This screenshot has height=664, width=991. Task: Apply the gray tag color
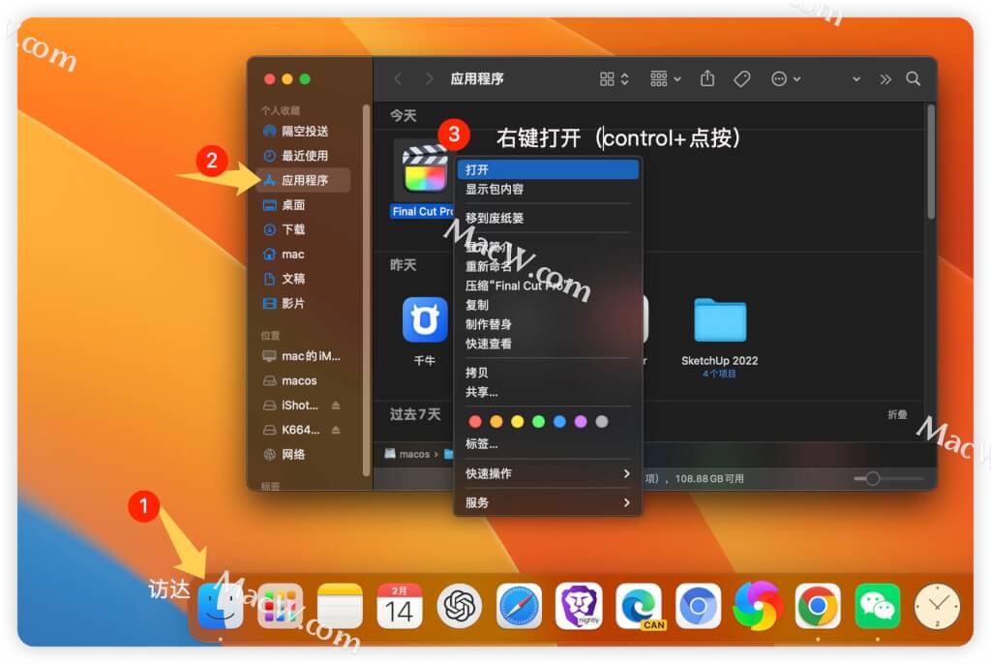point(602,422)
